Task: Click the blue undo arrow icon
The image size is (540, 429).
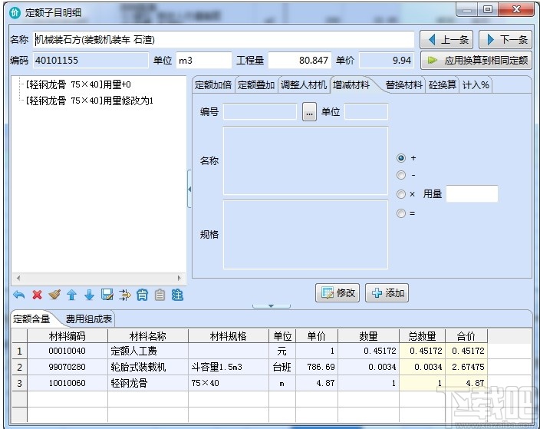Action: coord(19,295)
